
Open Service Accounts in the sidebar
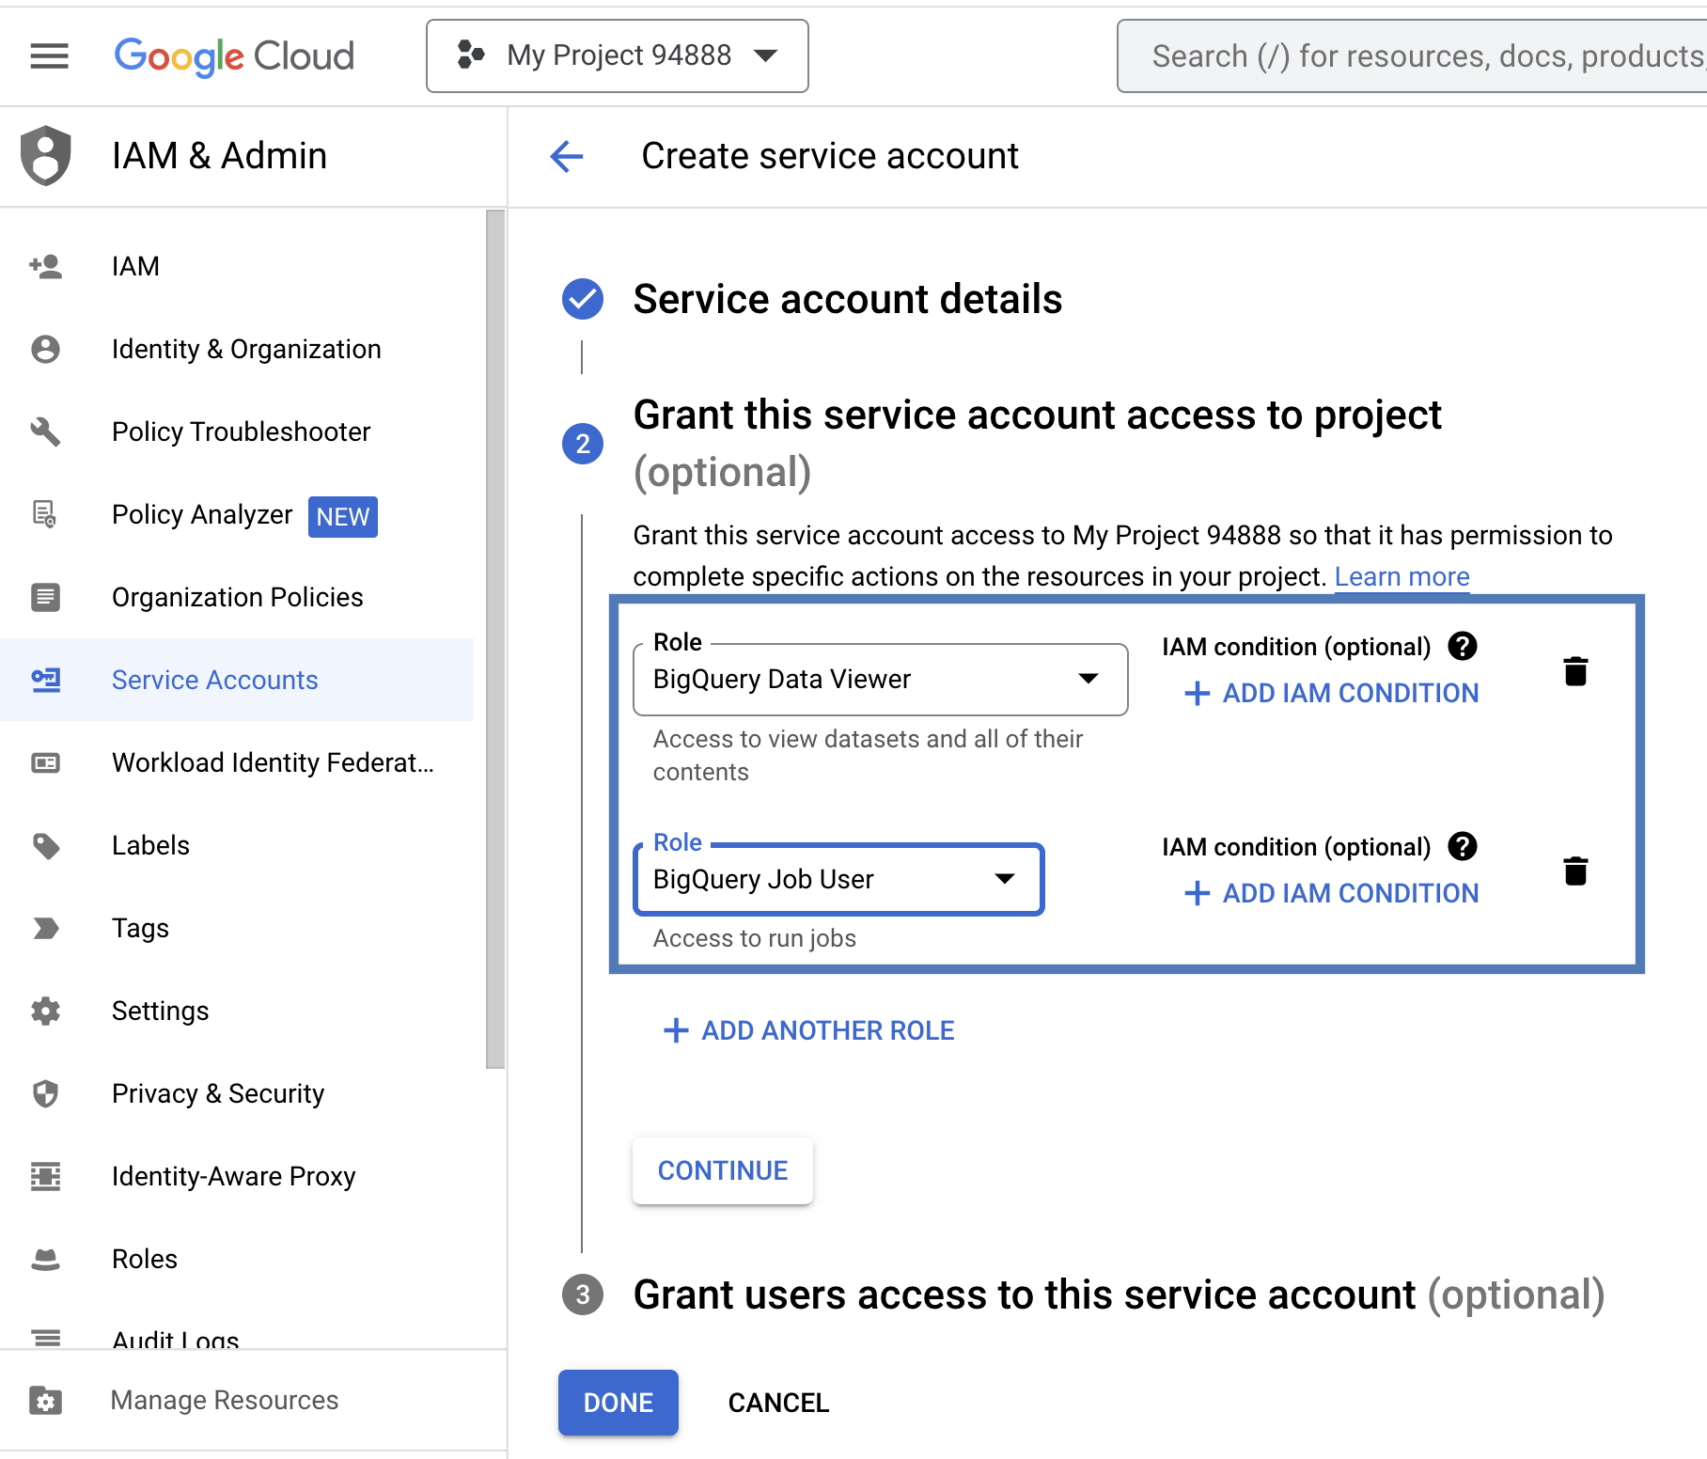click(214, 680)
